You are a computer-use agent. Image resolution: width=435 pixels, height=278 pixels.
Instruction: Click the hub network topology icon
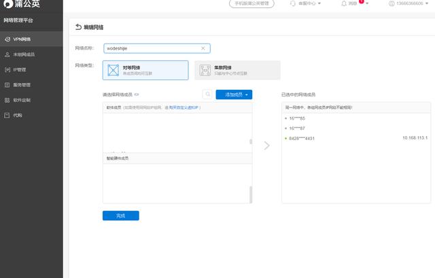click(x=205, y=70)
